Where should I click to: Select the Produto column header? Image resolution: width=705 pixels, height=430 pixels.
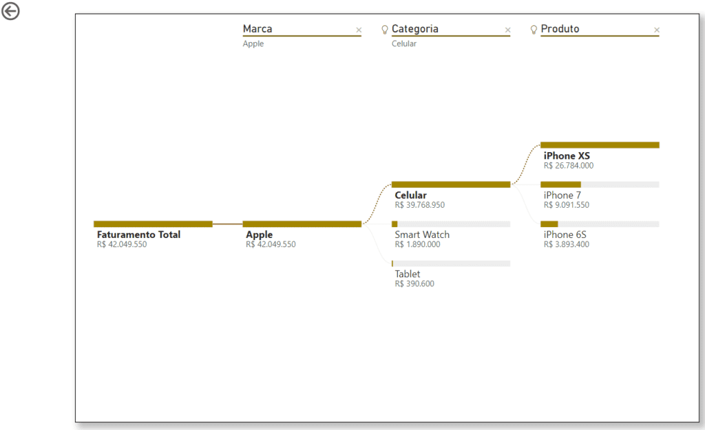(x=560, y=29)
